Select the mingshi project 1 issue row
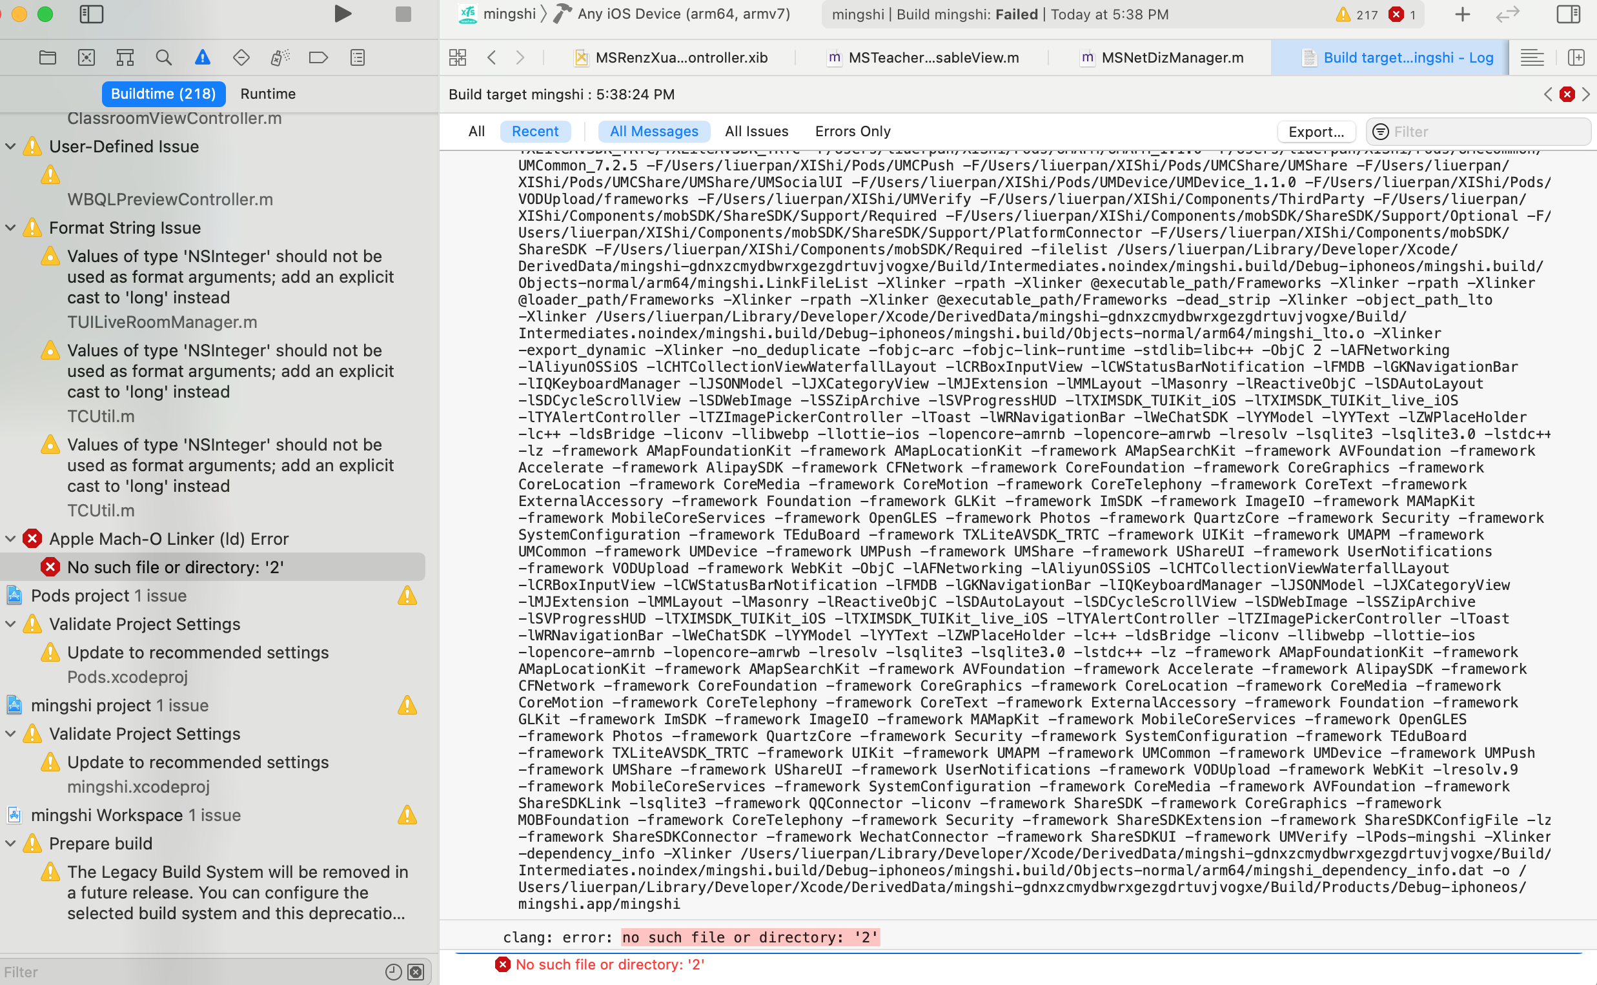This screenshot has height=985, width=1597. point(212,705)
